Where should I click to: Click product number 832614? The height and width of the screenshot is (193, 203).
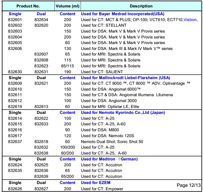(x=15, y=119)
